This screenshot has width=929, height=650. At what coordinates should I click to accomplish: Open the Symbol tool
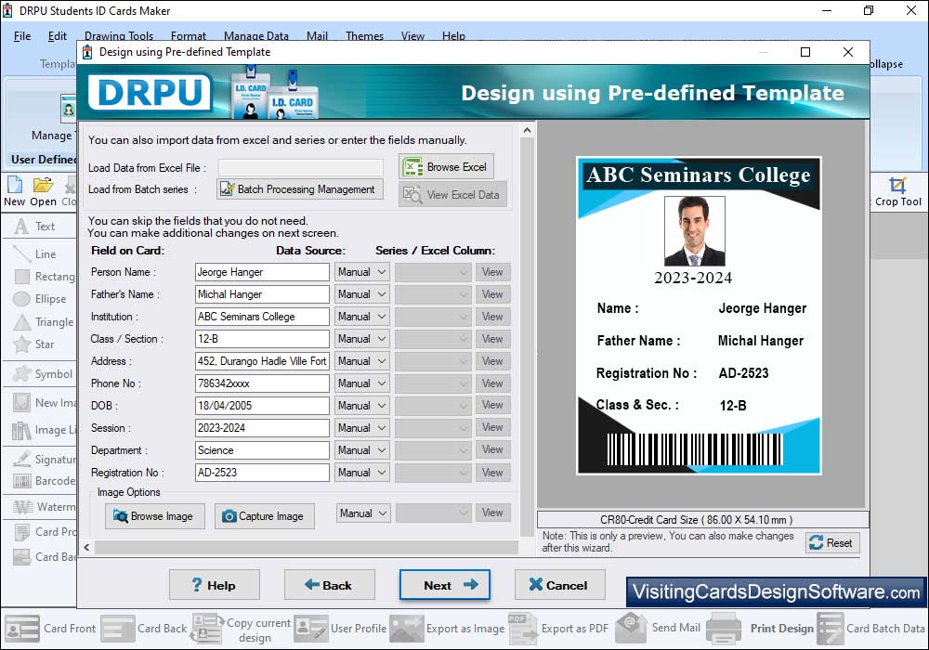click(x=44, y=374)
